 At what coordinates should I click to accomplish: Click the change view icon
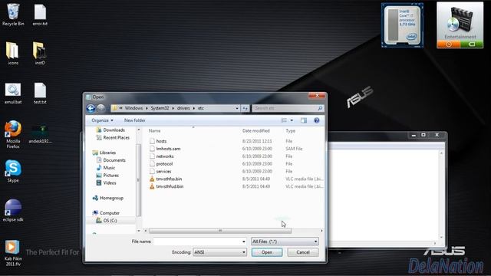click(x=284, y=120)
